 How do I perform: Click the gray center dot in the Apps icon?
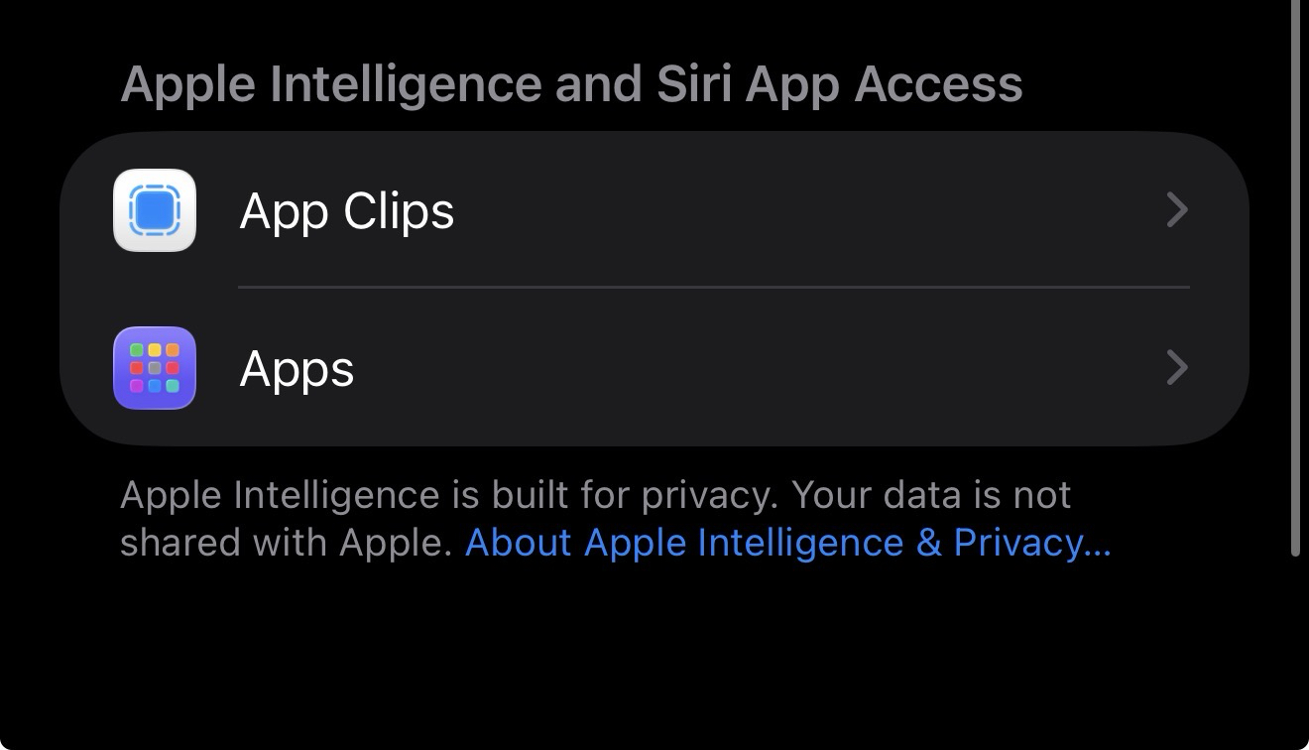[155, 368]
